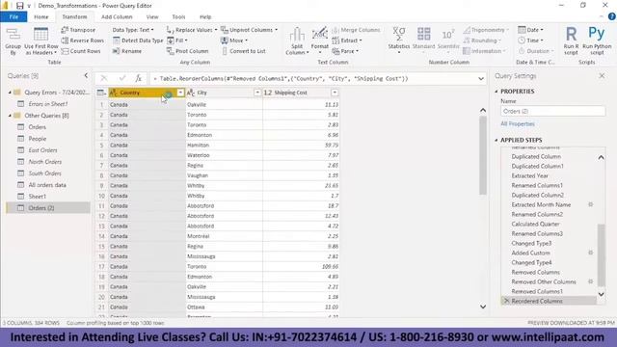Click the fx formula icon
Viewport: 617px width, 347px height.
[138, 79]
